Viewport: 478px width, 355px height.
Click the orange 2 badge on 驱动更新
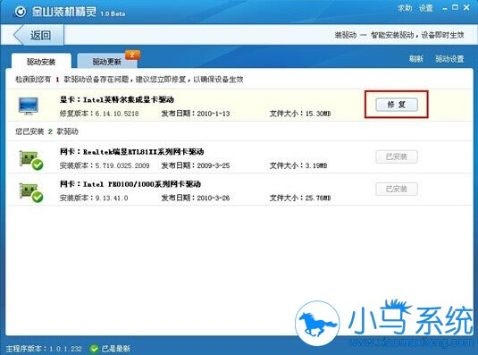132,55
